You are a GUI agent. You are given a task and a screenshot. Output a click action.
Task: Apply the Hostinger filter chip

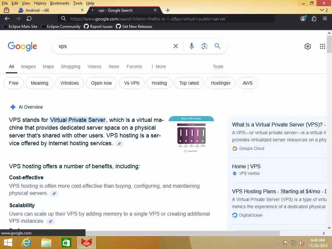tap(220, 83)
